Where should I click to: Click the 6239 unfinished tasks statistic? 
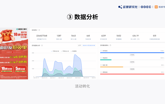[x=103, y=36]
